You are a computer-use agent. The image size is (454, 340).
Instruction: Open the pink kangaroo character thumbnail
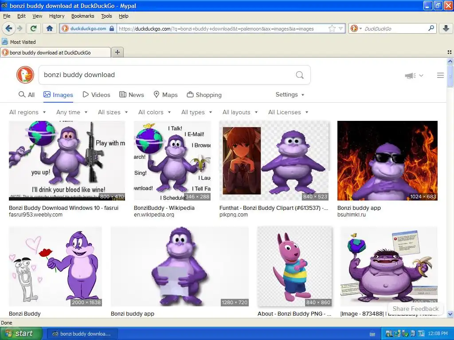click(295, 266)
